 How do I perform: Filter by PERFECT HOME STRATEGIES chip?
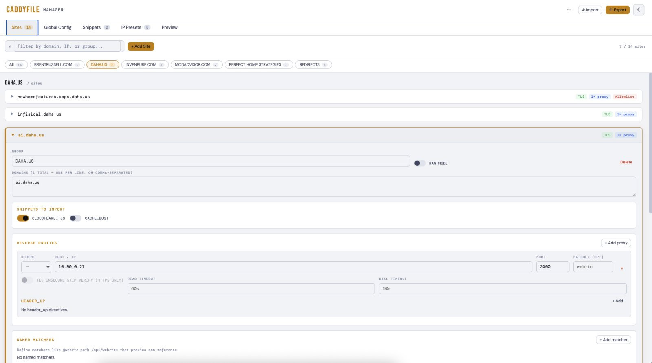259,65
